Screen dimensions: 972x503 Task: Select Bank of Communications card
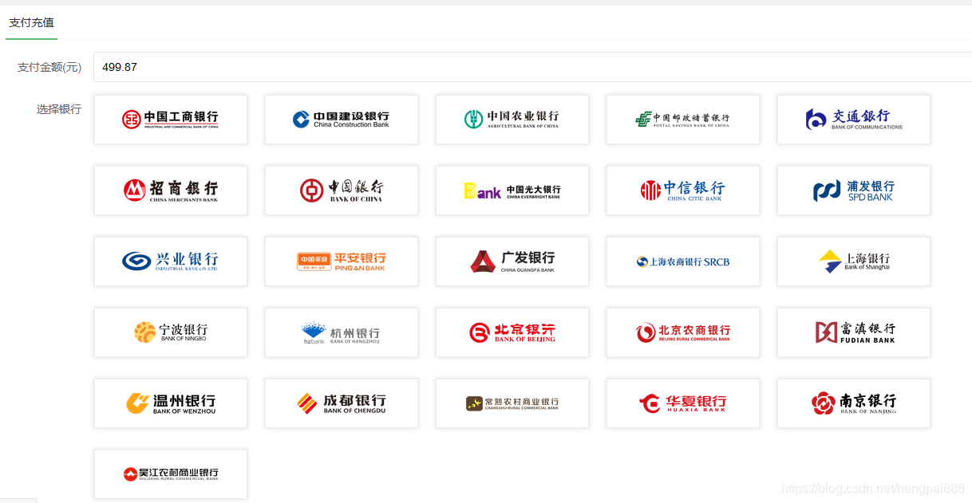tap(854, 120)
